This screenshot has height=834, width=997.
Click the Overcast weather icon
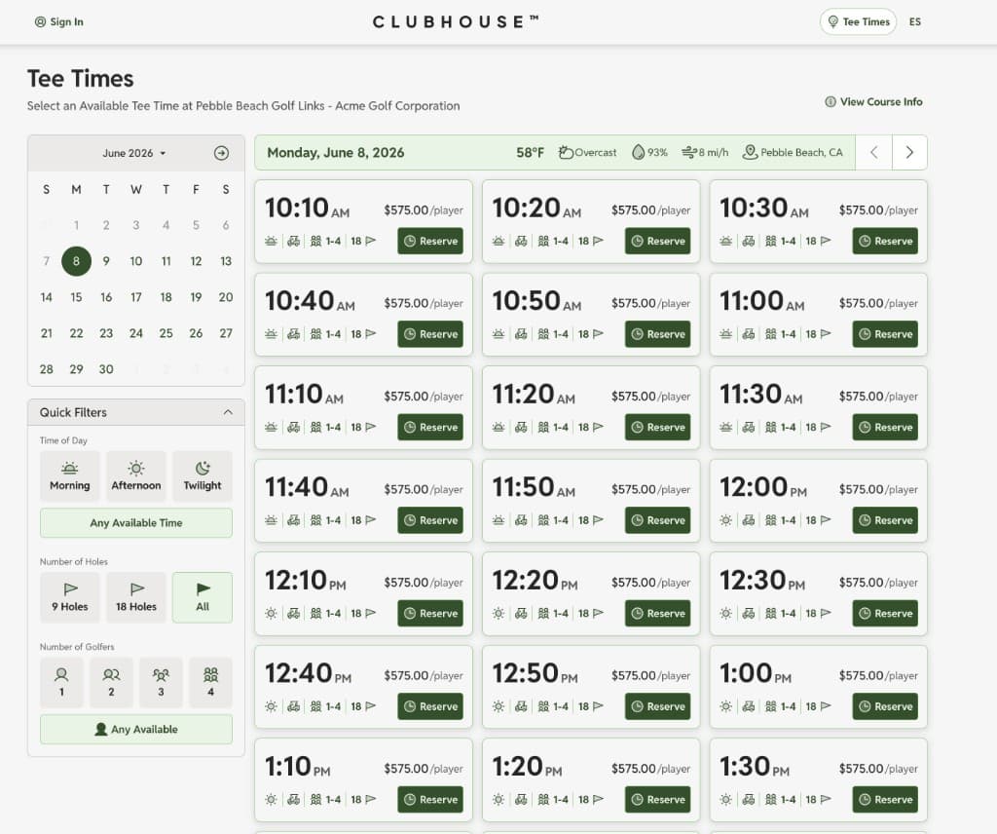566,153
